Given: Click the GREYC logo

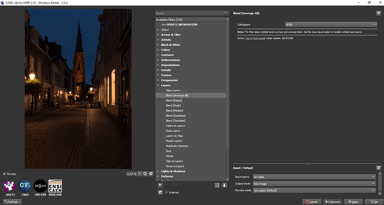Looking at the screenshot, I should pos(10,187).
